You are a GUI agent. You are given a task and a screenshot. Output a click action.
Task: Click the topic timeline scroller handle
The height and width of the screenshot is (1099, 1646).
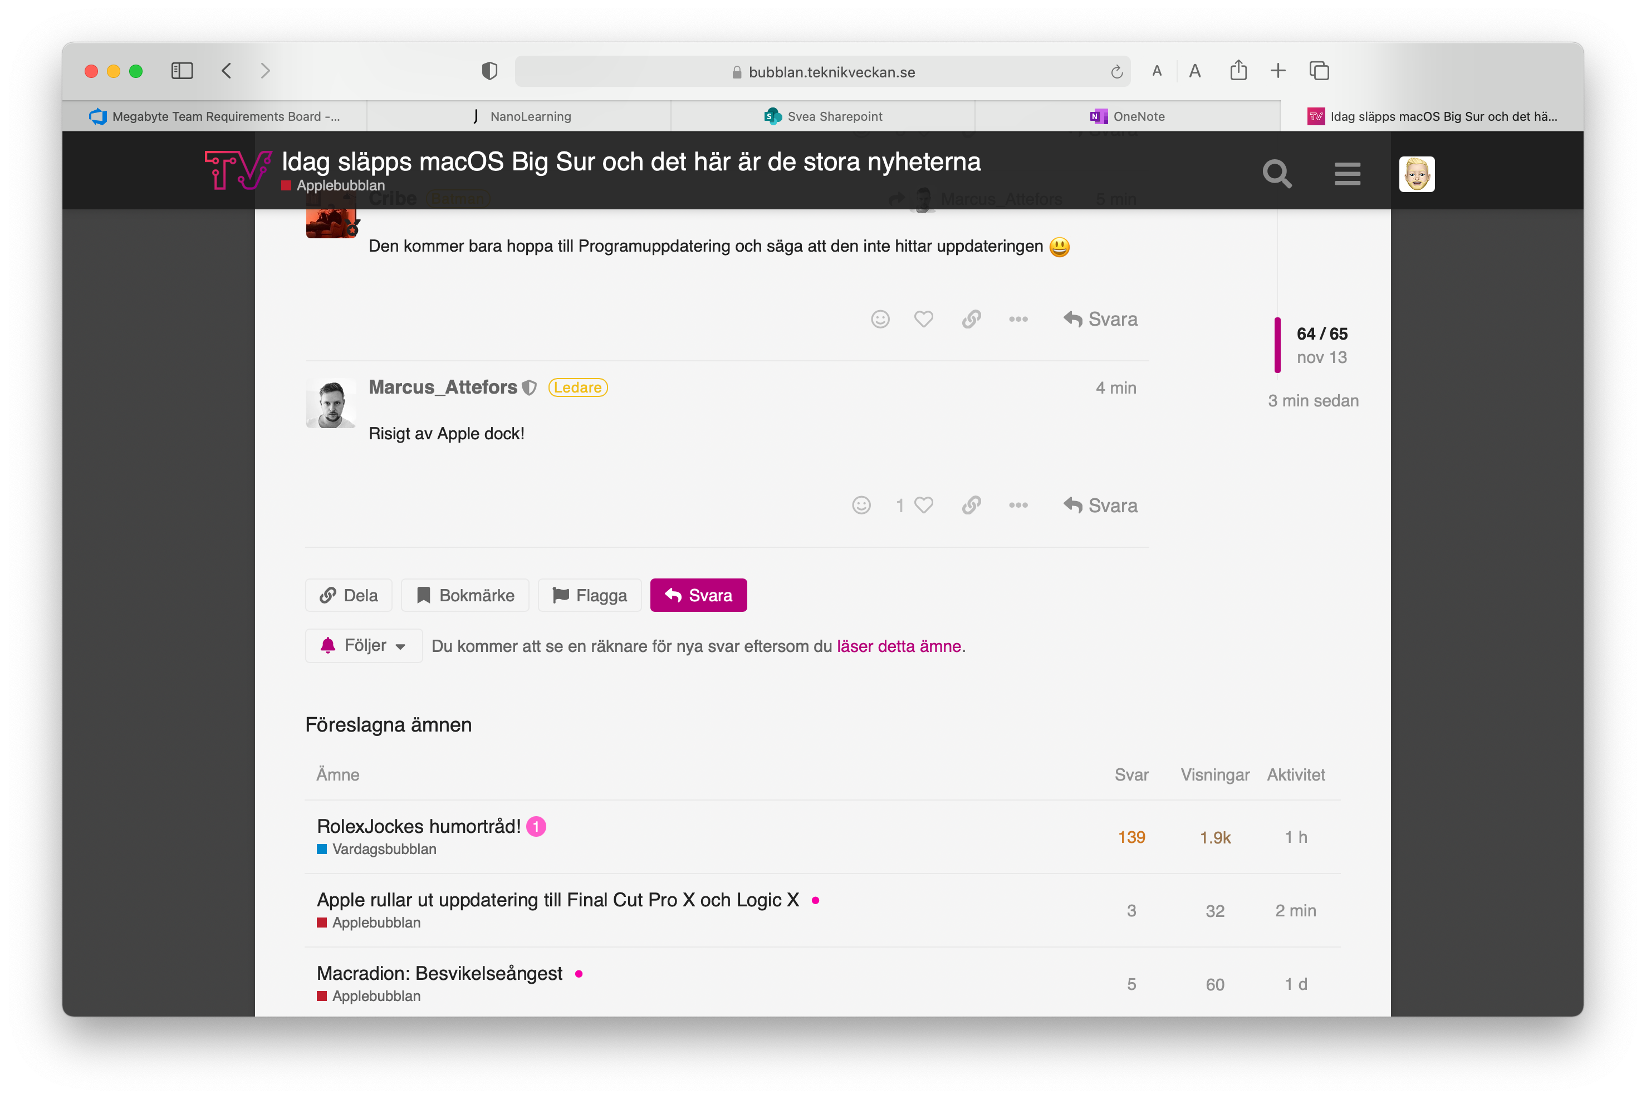pyautogui.click(x=1278, y=345)
